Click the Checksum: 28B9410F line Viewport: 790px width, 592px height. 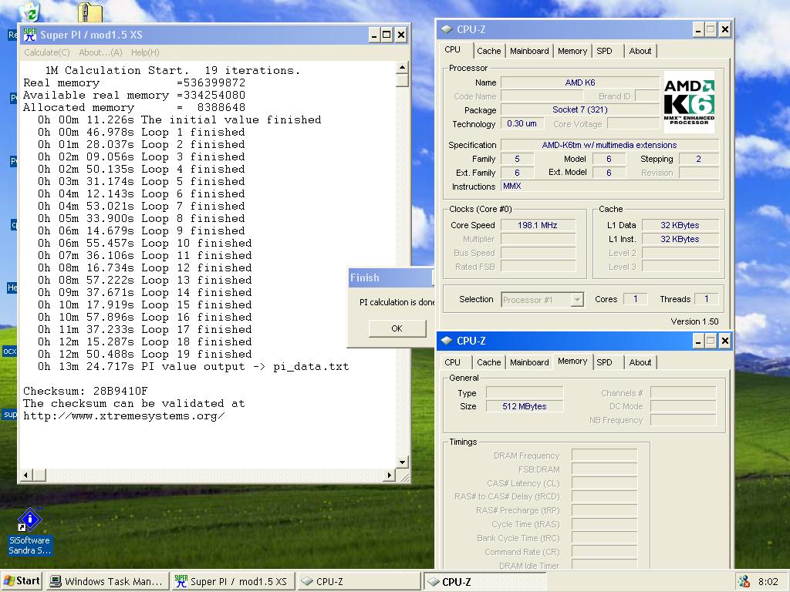(x=86, y=391)
